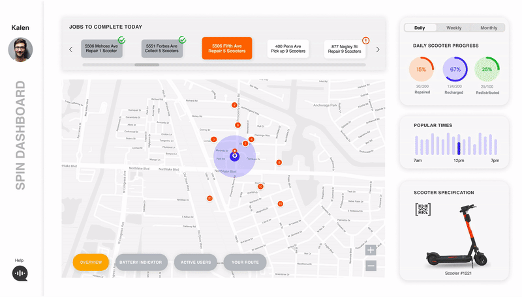Select the 5506 Fifth Ave repair job
This screenshot has height=297, width=522.
click(226, 48)
